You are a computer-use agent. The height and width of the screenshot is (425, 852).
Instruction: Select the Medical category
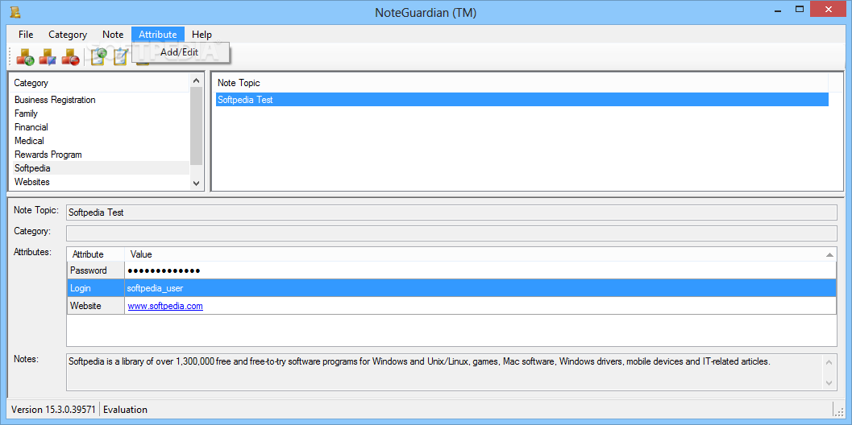[101, 141]
